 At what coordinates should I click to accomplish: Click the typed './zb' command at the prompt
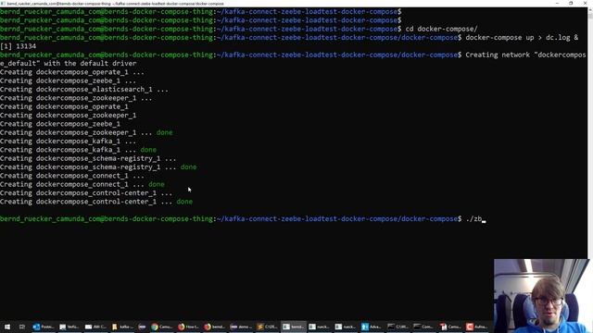click(473, 219)
